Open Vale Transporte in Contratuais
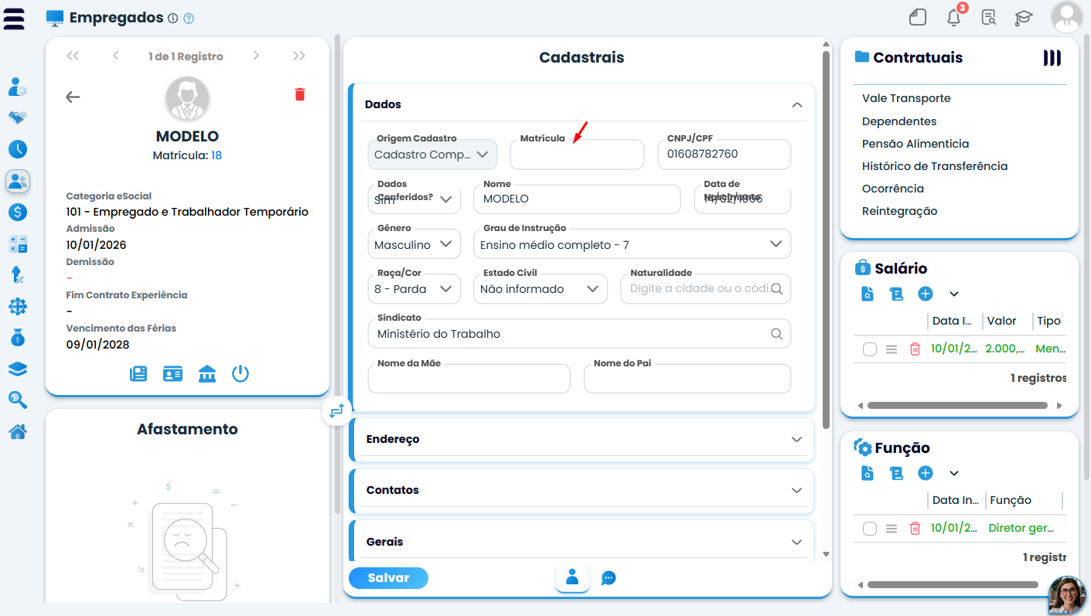Screen dimensions: 1091x616 point(906,98)
